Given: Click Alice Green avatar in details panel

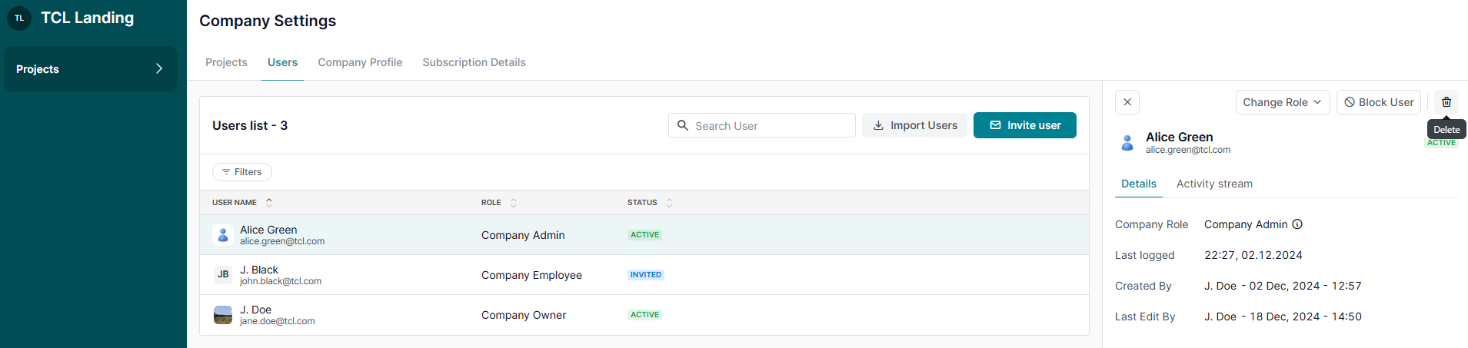Looking at the screenshot, I should click(x=1127, y=142).
